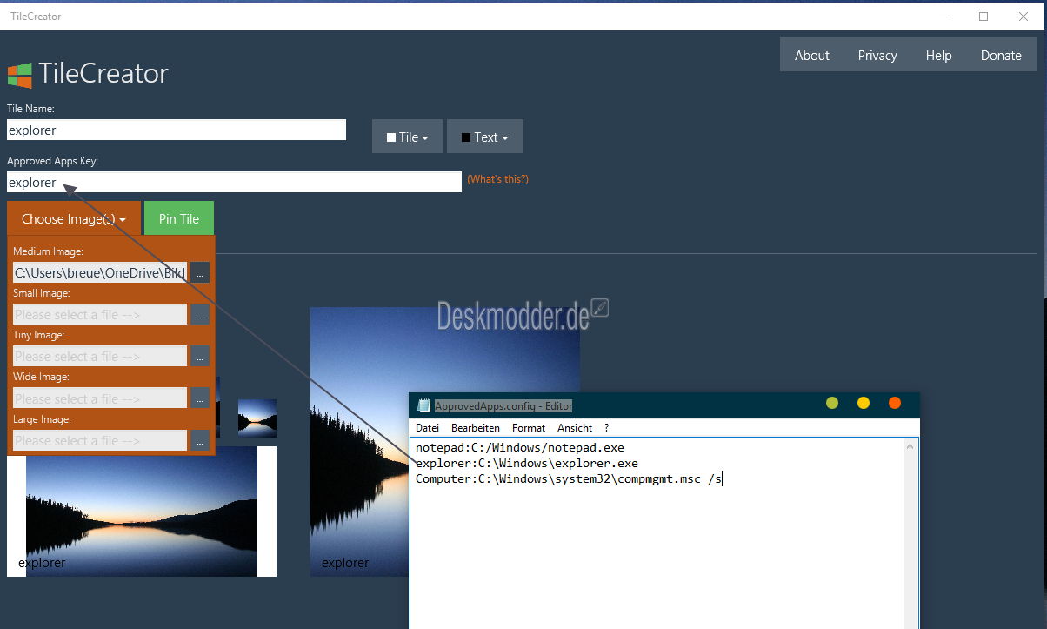Browse for Medium Image file
Screen dimensions: 1047x629
point(200,272)
